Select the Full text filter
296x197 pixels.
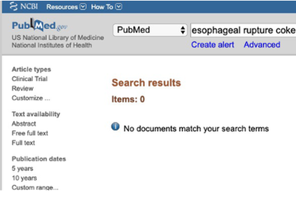pyautogui.click(x=24, y=143)
